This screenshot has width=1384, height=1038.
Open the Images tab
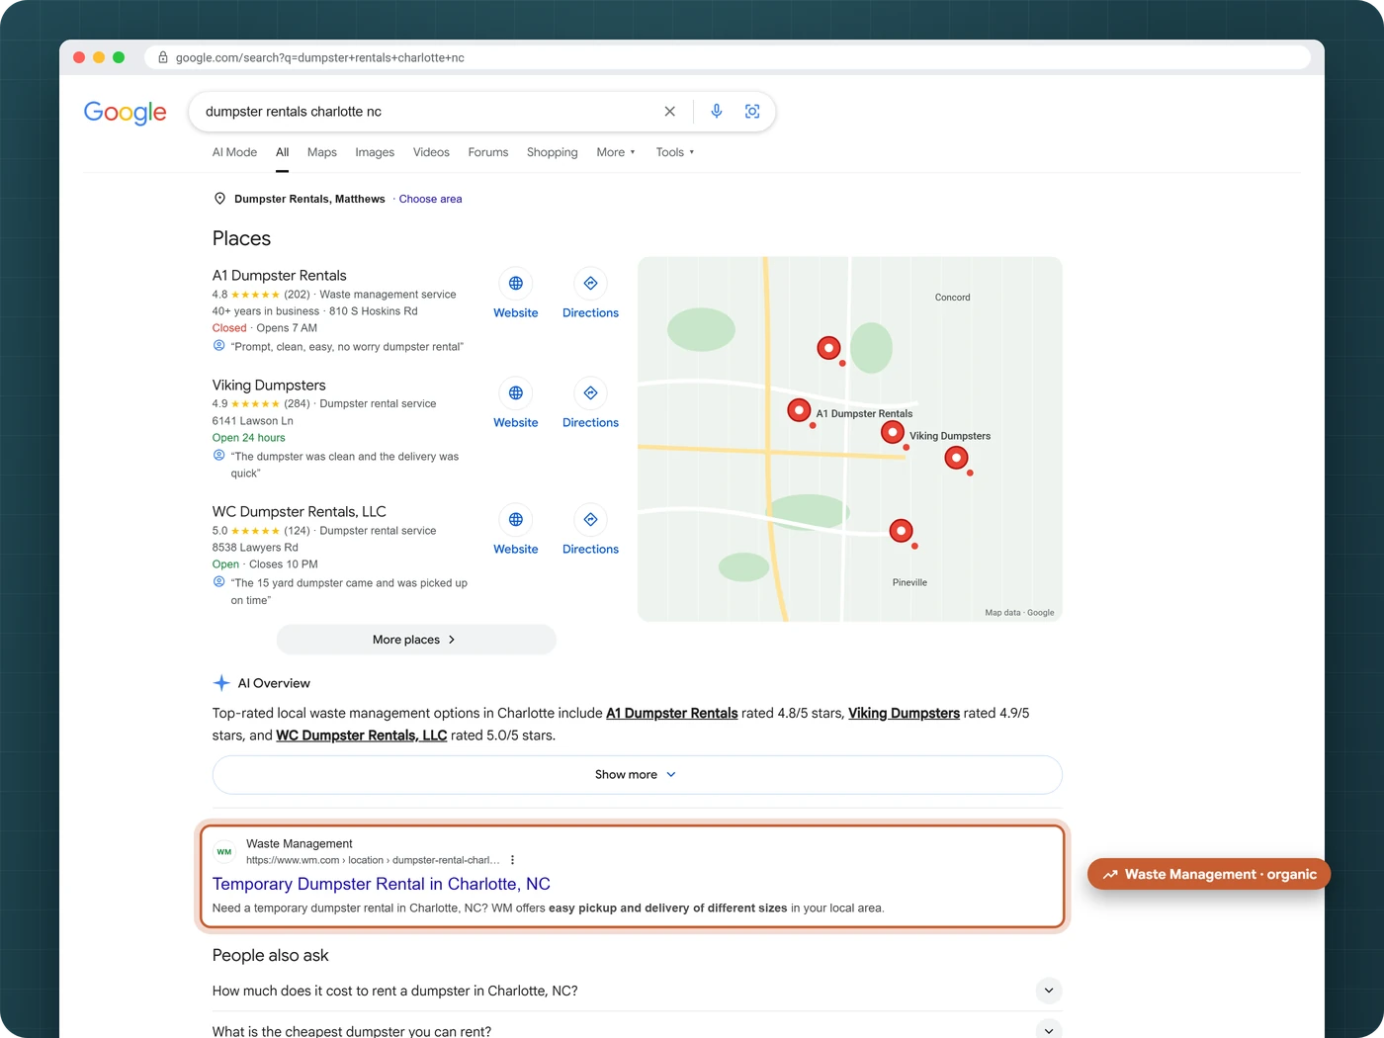(x=375, y=152)
